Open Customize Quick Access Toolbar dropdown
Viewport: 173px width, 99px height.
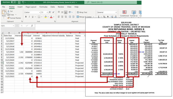tap(34, 2)
